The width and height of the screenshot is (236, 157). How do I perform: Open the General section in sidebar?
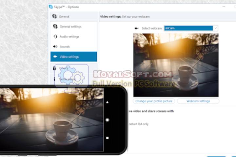74,16
